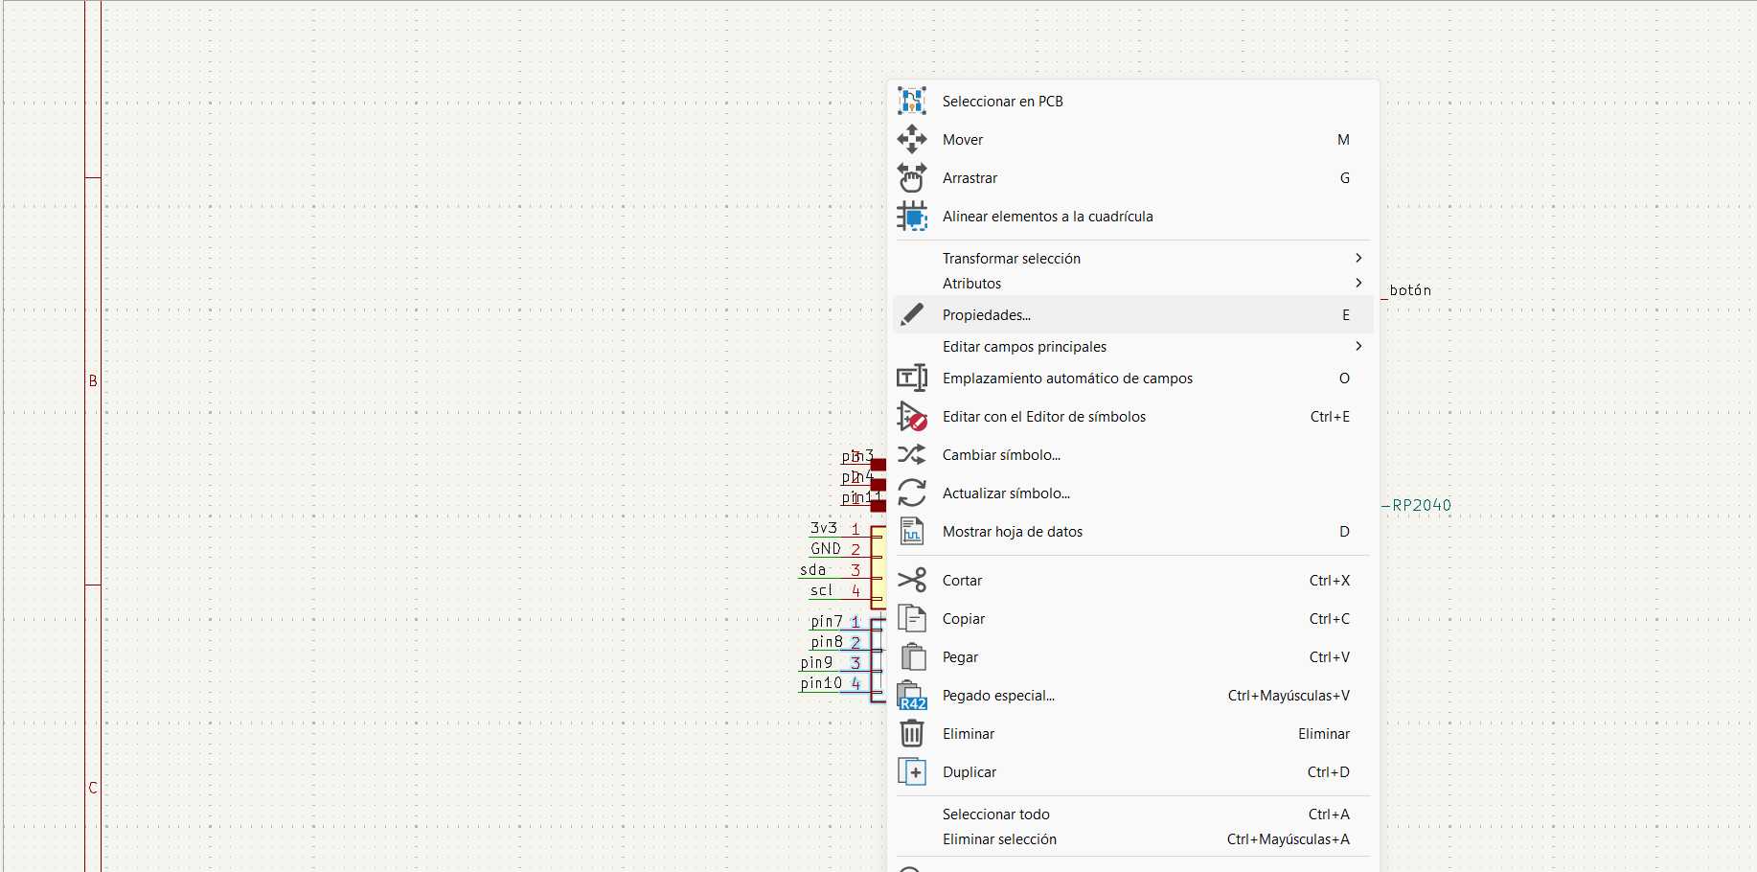The height and width of the screenshot is (872, 1757).
Task: Select "Seleccionar en PCB" menu entry
Action: coord(1003,101)
